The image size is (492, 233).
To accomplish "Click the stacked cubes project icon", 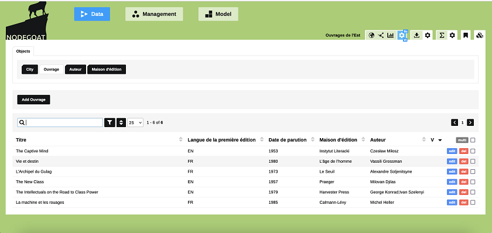I will [x=480, y=36].
